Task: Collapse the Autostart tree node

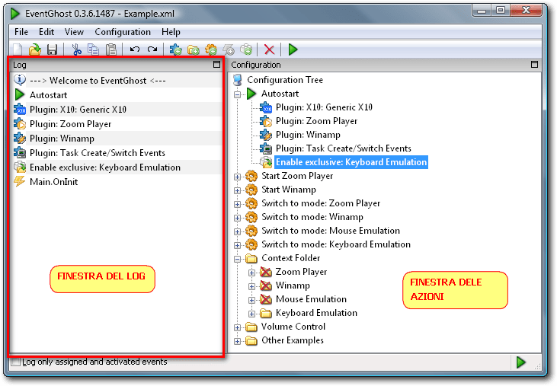Action: [237, 94]
